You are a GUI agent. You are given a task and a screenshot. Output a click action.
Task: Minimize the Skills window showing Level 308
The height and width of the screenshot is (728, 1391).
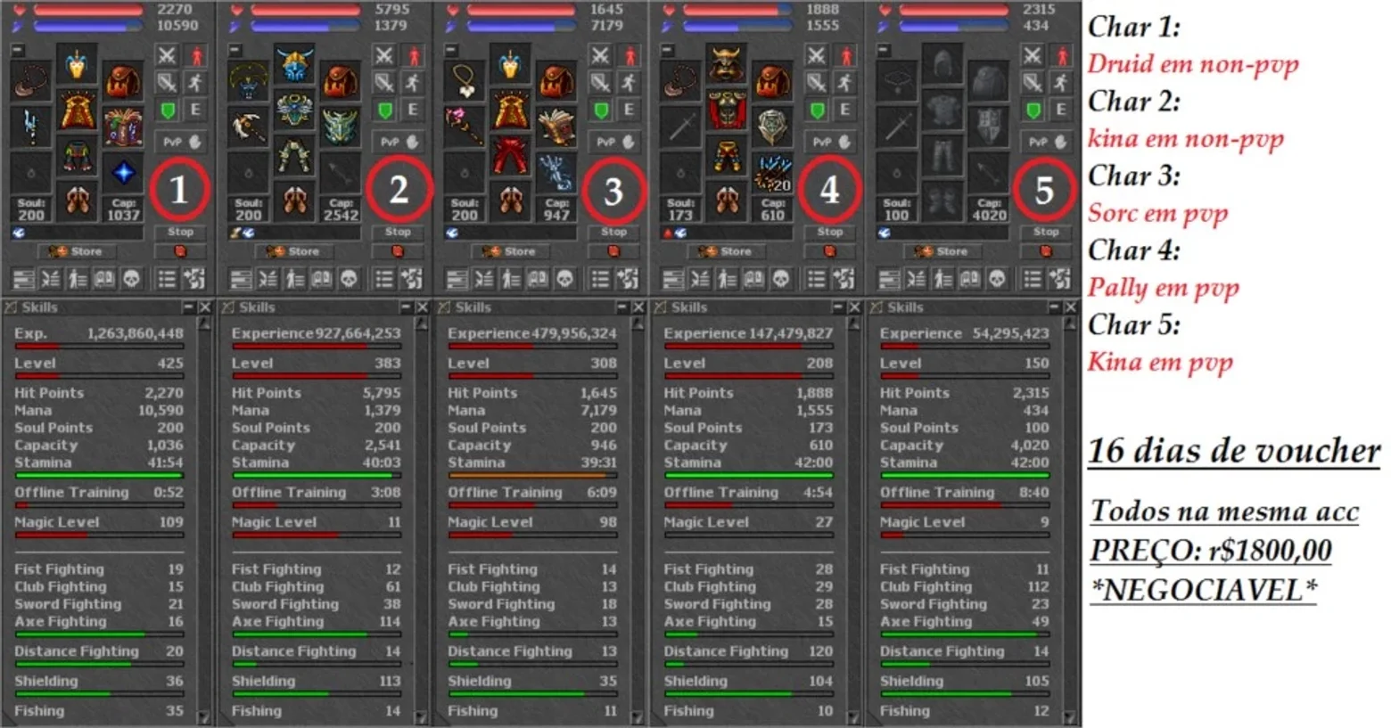pyautogui.click(x=622, y=307)
